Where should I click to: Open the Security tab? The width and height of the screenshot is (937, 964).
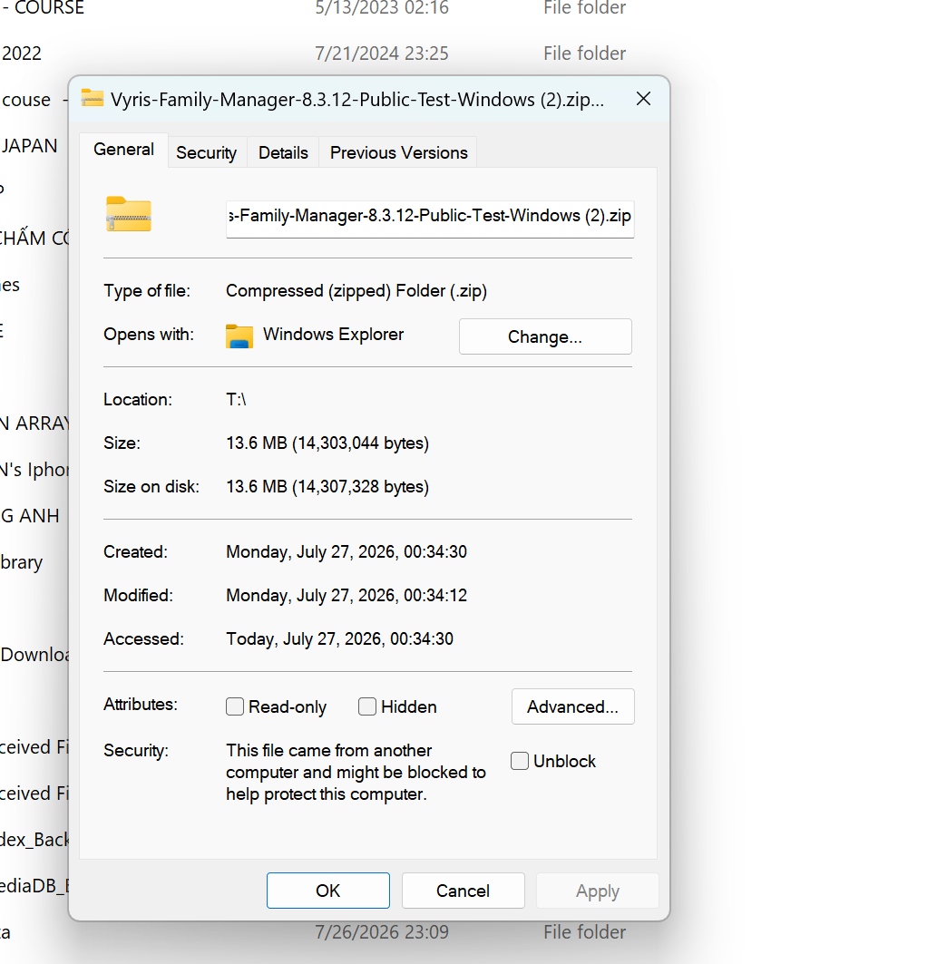(207, 152)
